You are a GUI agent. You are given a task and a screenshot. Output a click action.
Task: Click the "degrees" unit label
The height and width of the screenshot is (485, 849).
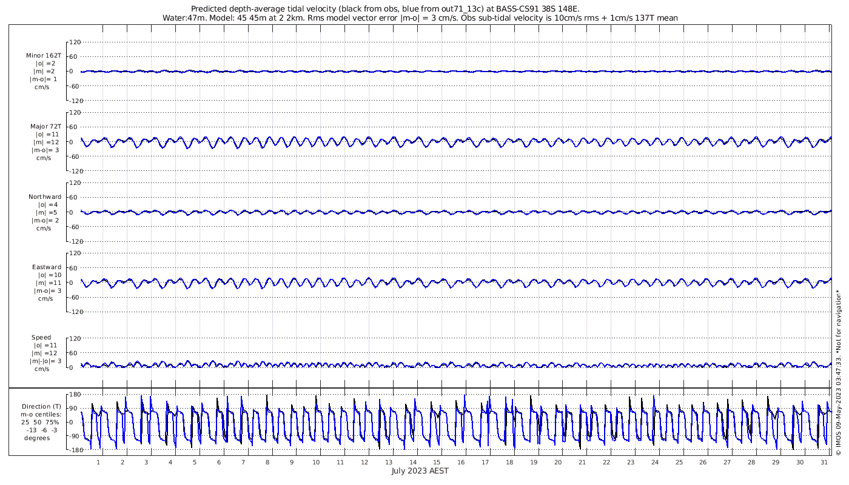(37, 438)
